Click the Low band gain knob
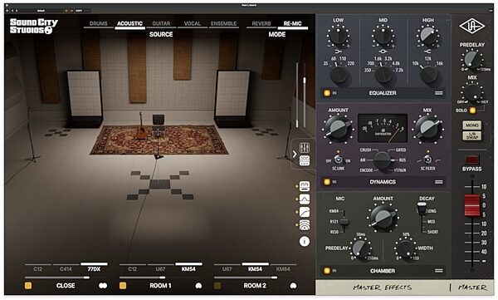Screen dimensions: 498x300 tap(338, 35)
